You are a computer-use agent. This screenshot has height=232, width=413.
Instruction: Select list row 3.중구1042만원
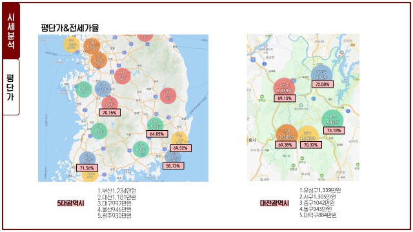tap(317, 203)
